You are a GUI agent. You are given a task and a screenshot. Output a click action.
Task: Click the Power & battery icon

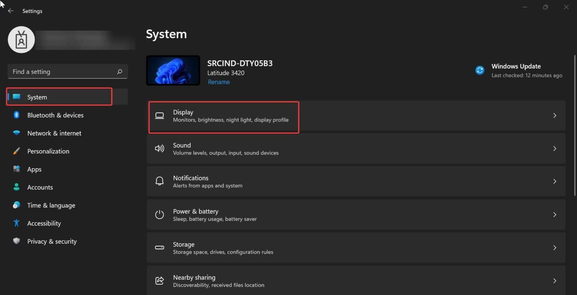pos(159,214)
